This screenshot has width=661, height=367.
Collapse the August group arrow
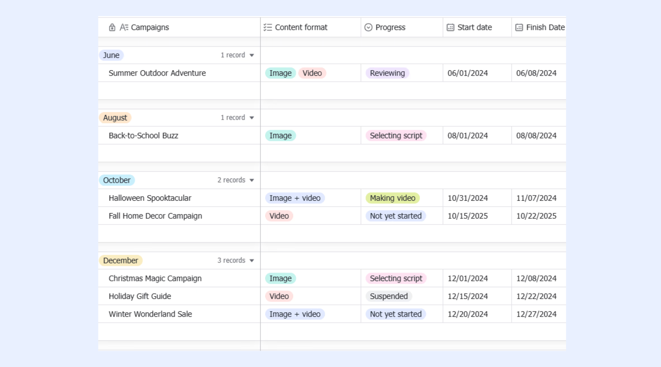click(252, 118)
